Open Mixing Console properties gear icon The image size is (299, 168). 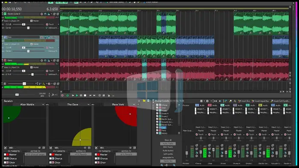207,101
